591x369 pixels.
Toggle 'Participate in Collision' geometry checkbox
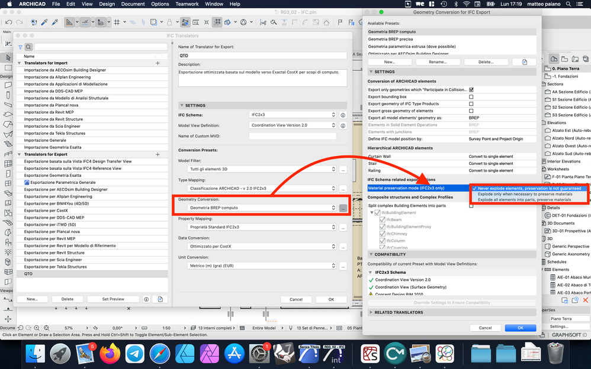(471, 90)
